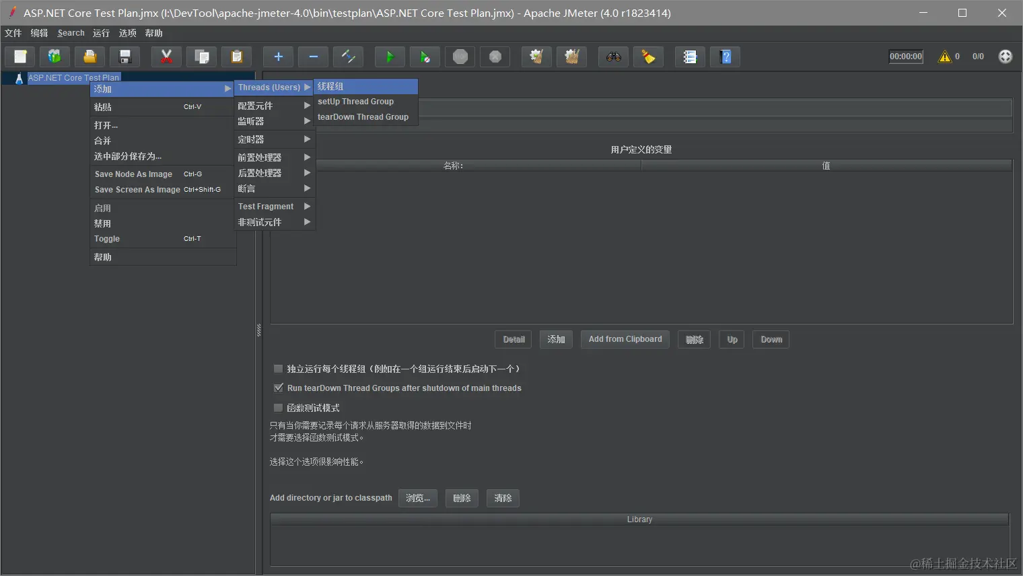Expand the 非测试元件 submenu
The width and height of the screenshot is (1023, 576).
point(274,222)
